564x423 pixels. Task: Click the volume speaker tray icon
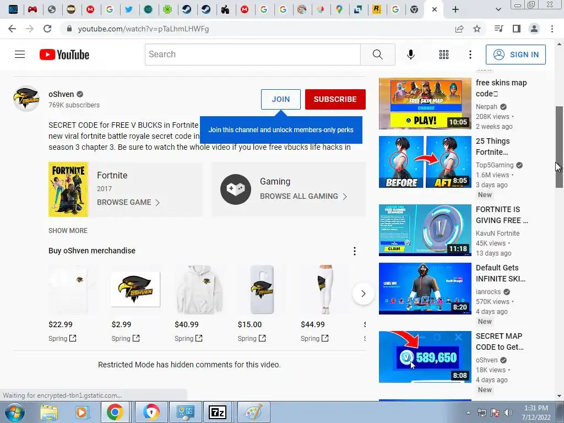(x=508, y=413)
